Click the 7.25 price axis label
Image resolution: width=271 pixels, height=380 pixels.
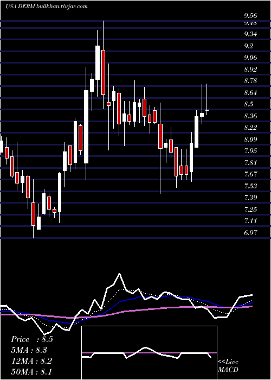250,209
